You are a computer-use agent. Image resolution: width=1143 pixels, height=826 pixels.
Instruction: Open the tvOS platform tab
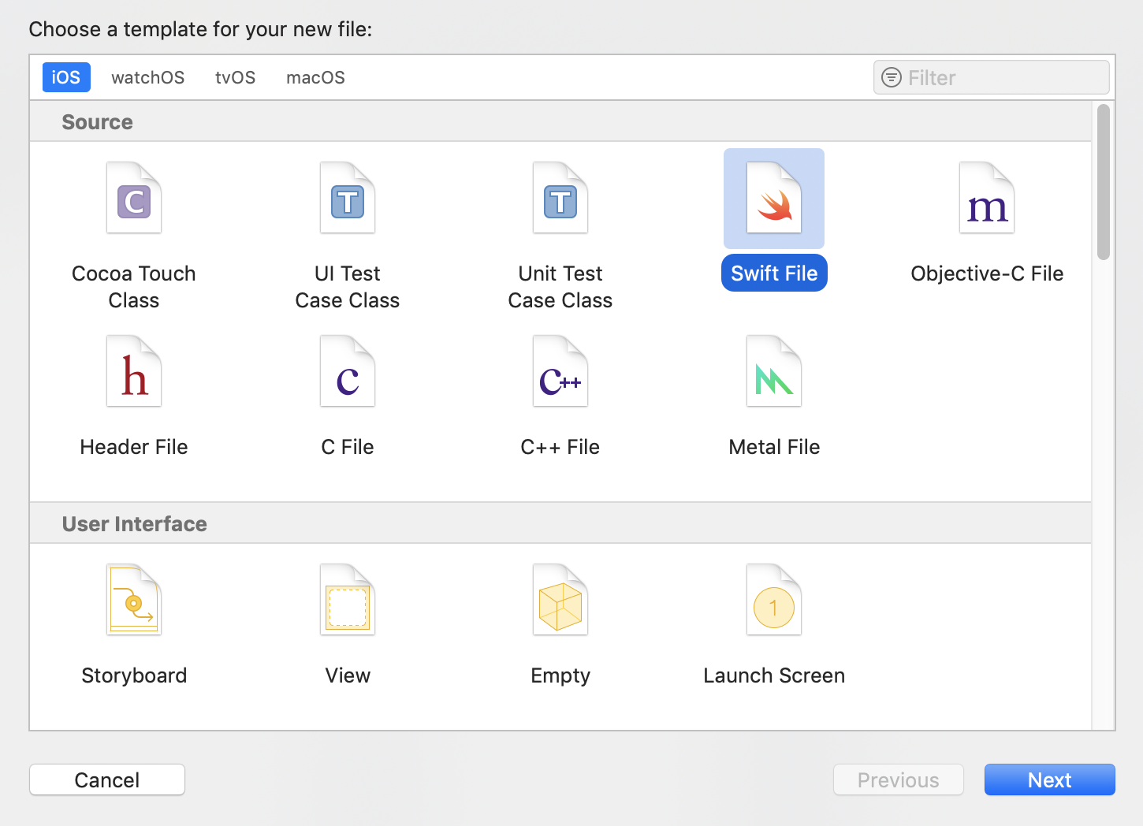[x=236, y=77]
